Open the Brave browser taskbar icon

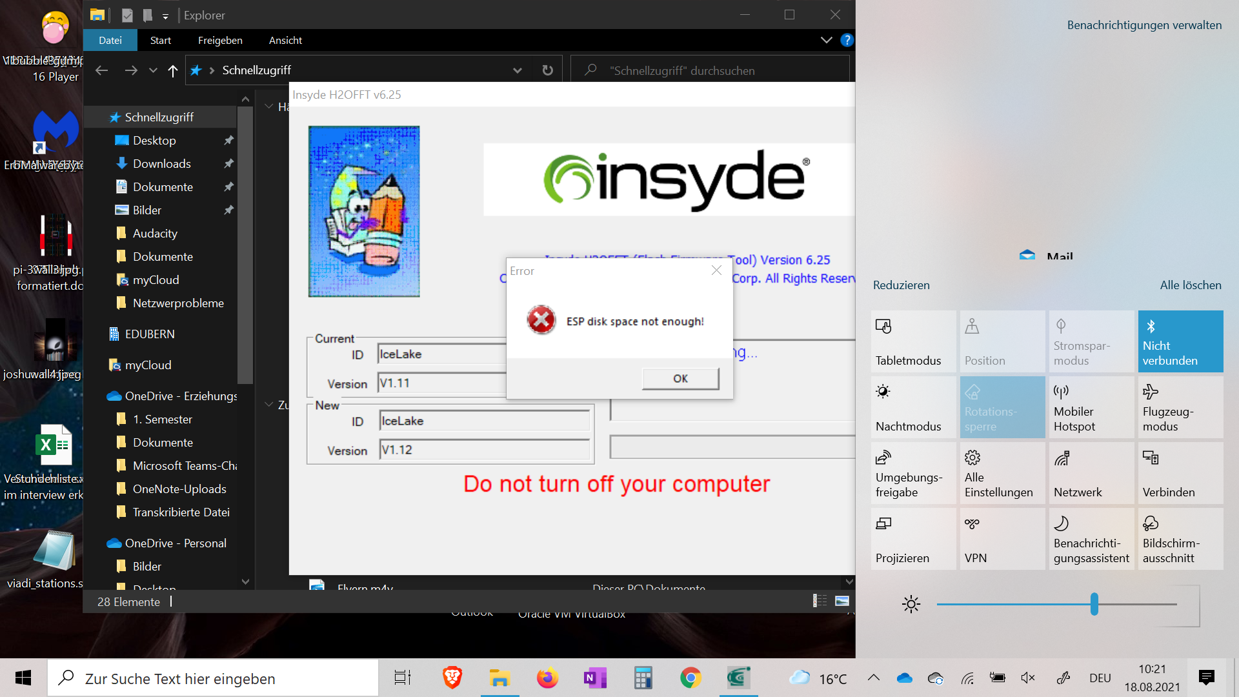(x=452, y=678)
